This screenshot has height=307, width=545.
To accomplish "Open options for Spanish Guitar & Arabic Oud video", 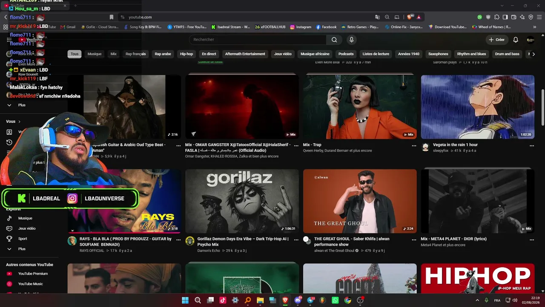I will (x=178, y=145).
